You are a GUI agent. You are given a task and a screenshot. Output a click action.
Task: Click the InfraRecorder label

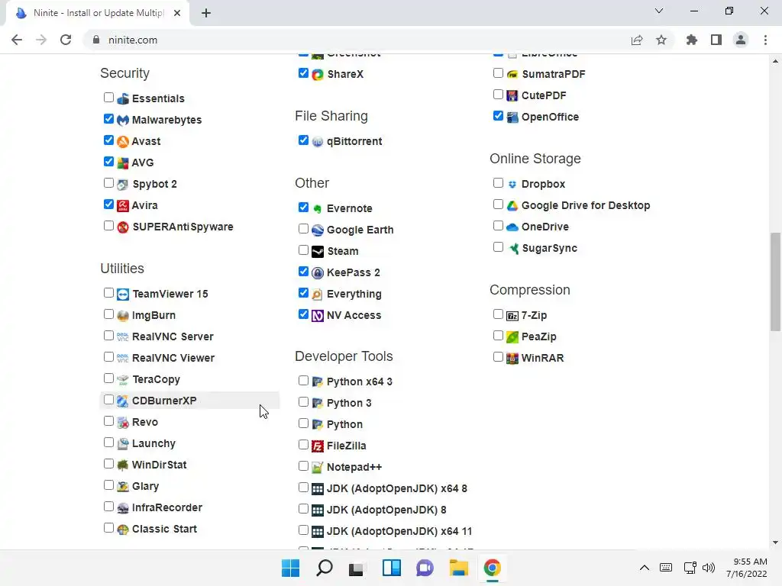tap(167, 507)
